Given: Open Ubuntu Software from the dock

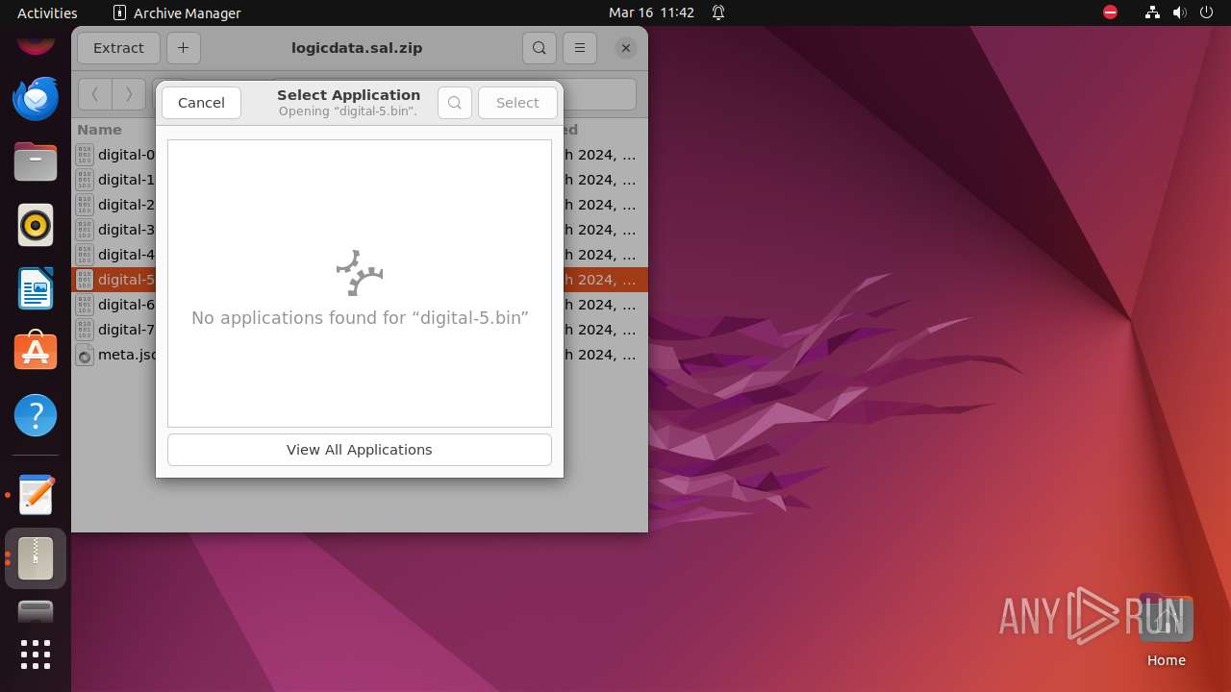Looking at the screenshot, I should coord(36,353).
